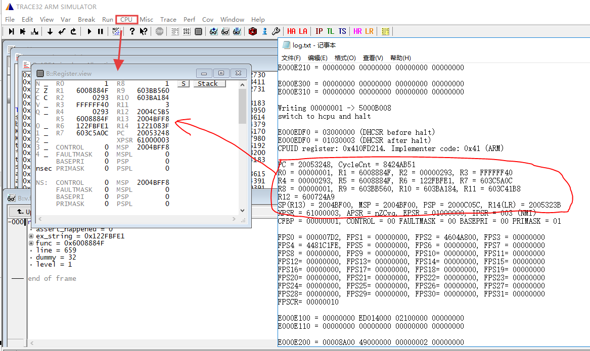Screen dimensions: 590x351
Task: Click the red HA toolbar button
Action: (291, 32)
